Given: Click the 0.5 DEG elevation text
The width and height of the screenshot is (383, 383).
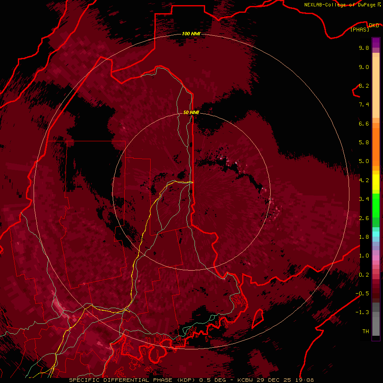Looking at the screenshot, I should tap(212, 380).
